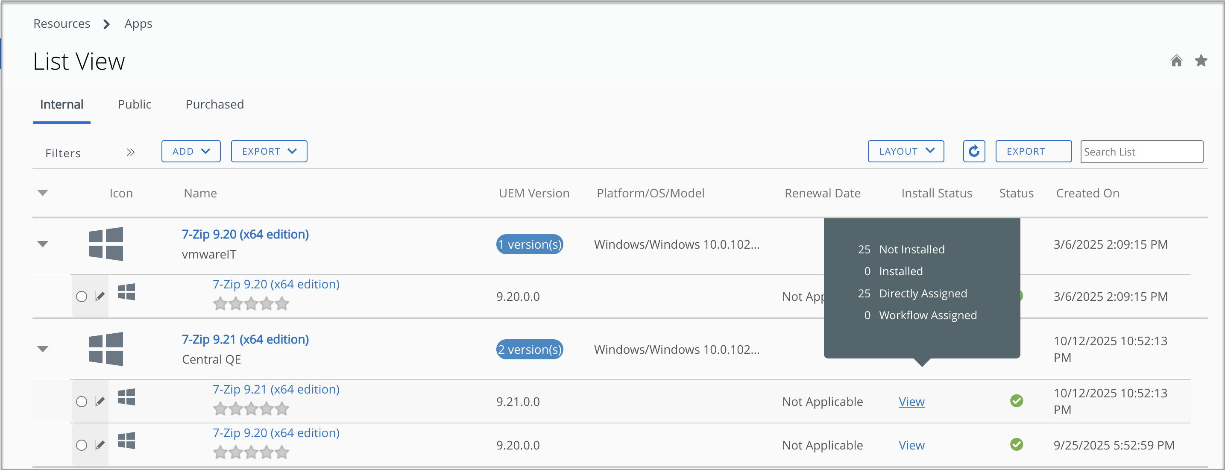Click '25 Not Installed' in the tooltip
The image size is (1225, 470).
point(901,249)
